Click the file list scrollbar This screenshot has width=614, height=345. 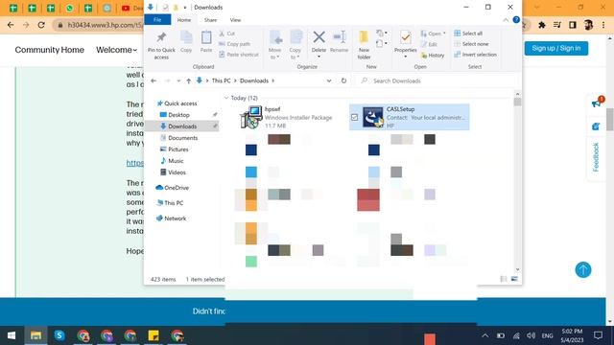click(x=518, y=102)
